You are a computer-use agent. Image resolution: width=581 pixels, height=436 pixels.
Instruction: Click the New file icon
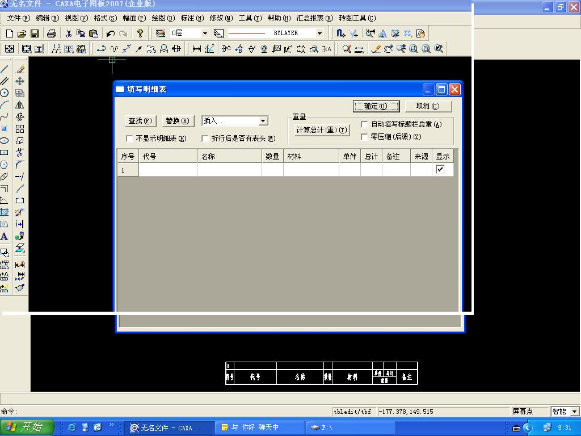[10, 33]
